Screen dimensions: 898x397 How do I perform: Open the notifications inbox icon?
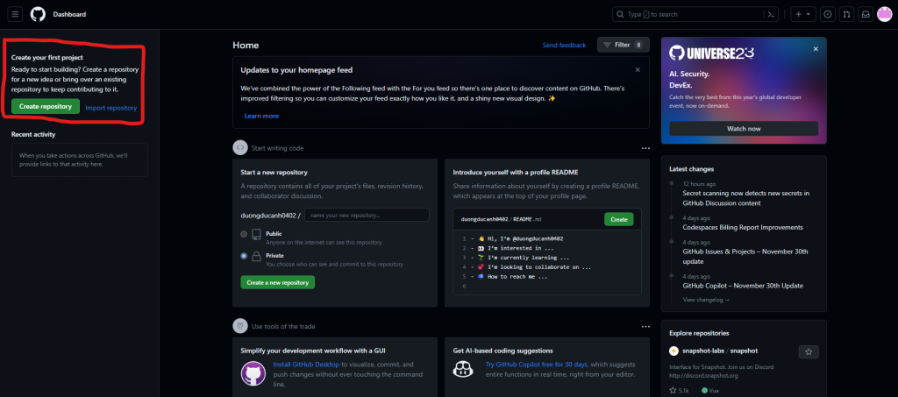coord(865,14)
